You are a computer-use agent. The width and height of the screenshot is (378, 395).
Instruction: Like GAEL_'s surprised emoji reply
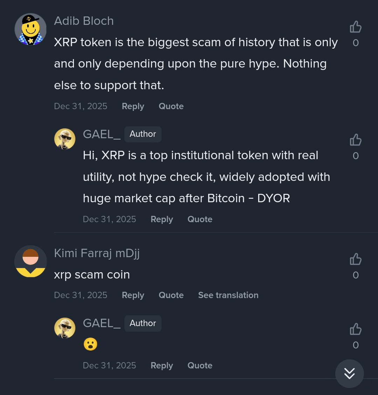pyautogui.click(x=356, y=329)
